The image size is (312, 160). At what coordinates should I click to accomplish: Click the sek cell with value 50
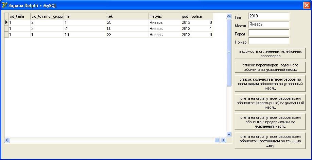click(127, 29)
